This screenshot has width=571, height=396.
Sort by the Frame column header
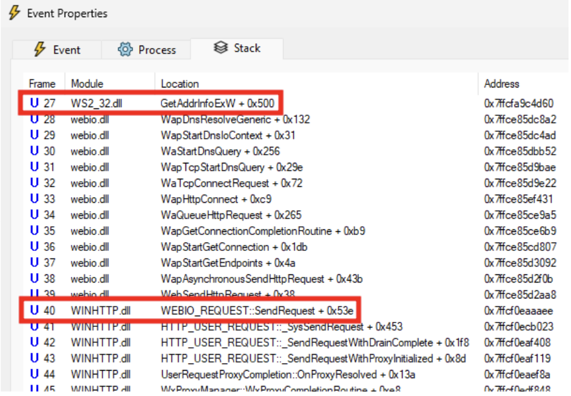[42, 84]
